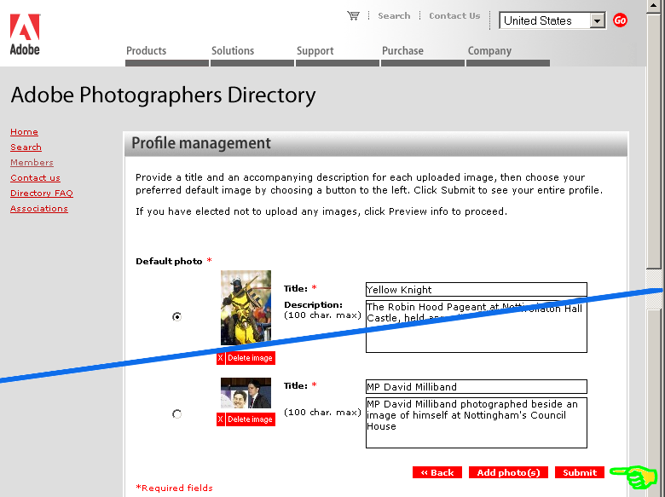Click the vertical scrollbar thumb
This screenshot has width=665, height=497.
[654, 142]
